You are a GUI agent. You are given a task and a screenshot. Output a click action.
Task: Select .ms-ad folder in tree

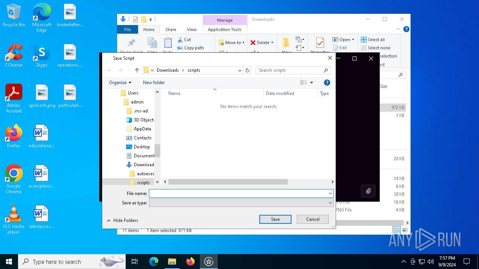(x=140, y=111)
